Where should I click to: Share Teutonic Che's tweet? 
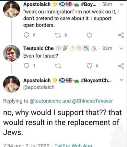pyautogui.click(x=121, y=66)
